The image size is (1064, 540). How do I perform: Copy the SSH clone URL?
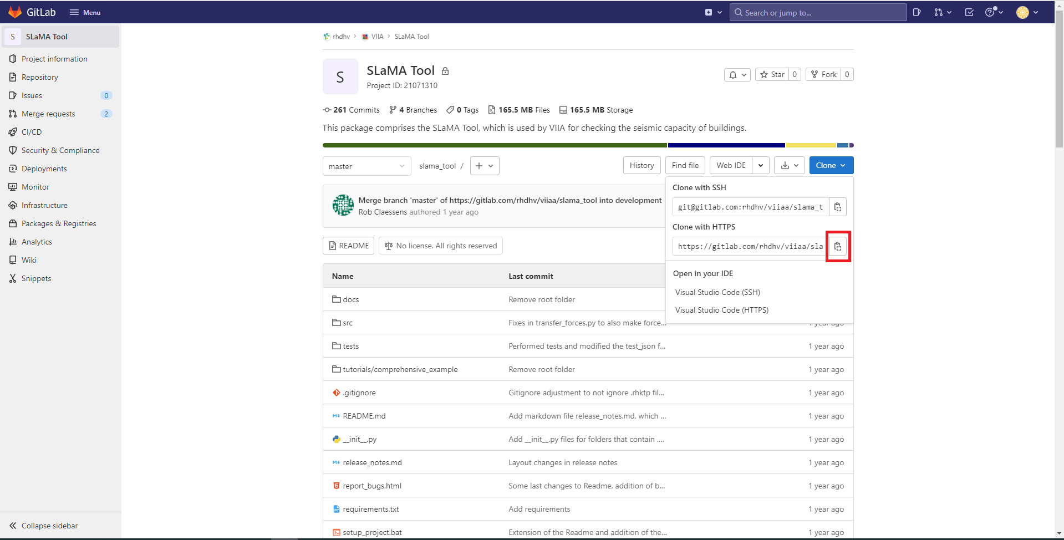pyautogui.click(x=838, y=207)
